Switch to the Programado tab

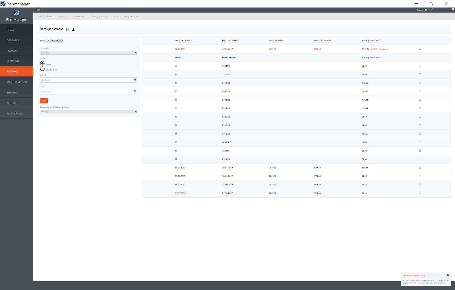pyautogui.click(x=131, y=16)
